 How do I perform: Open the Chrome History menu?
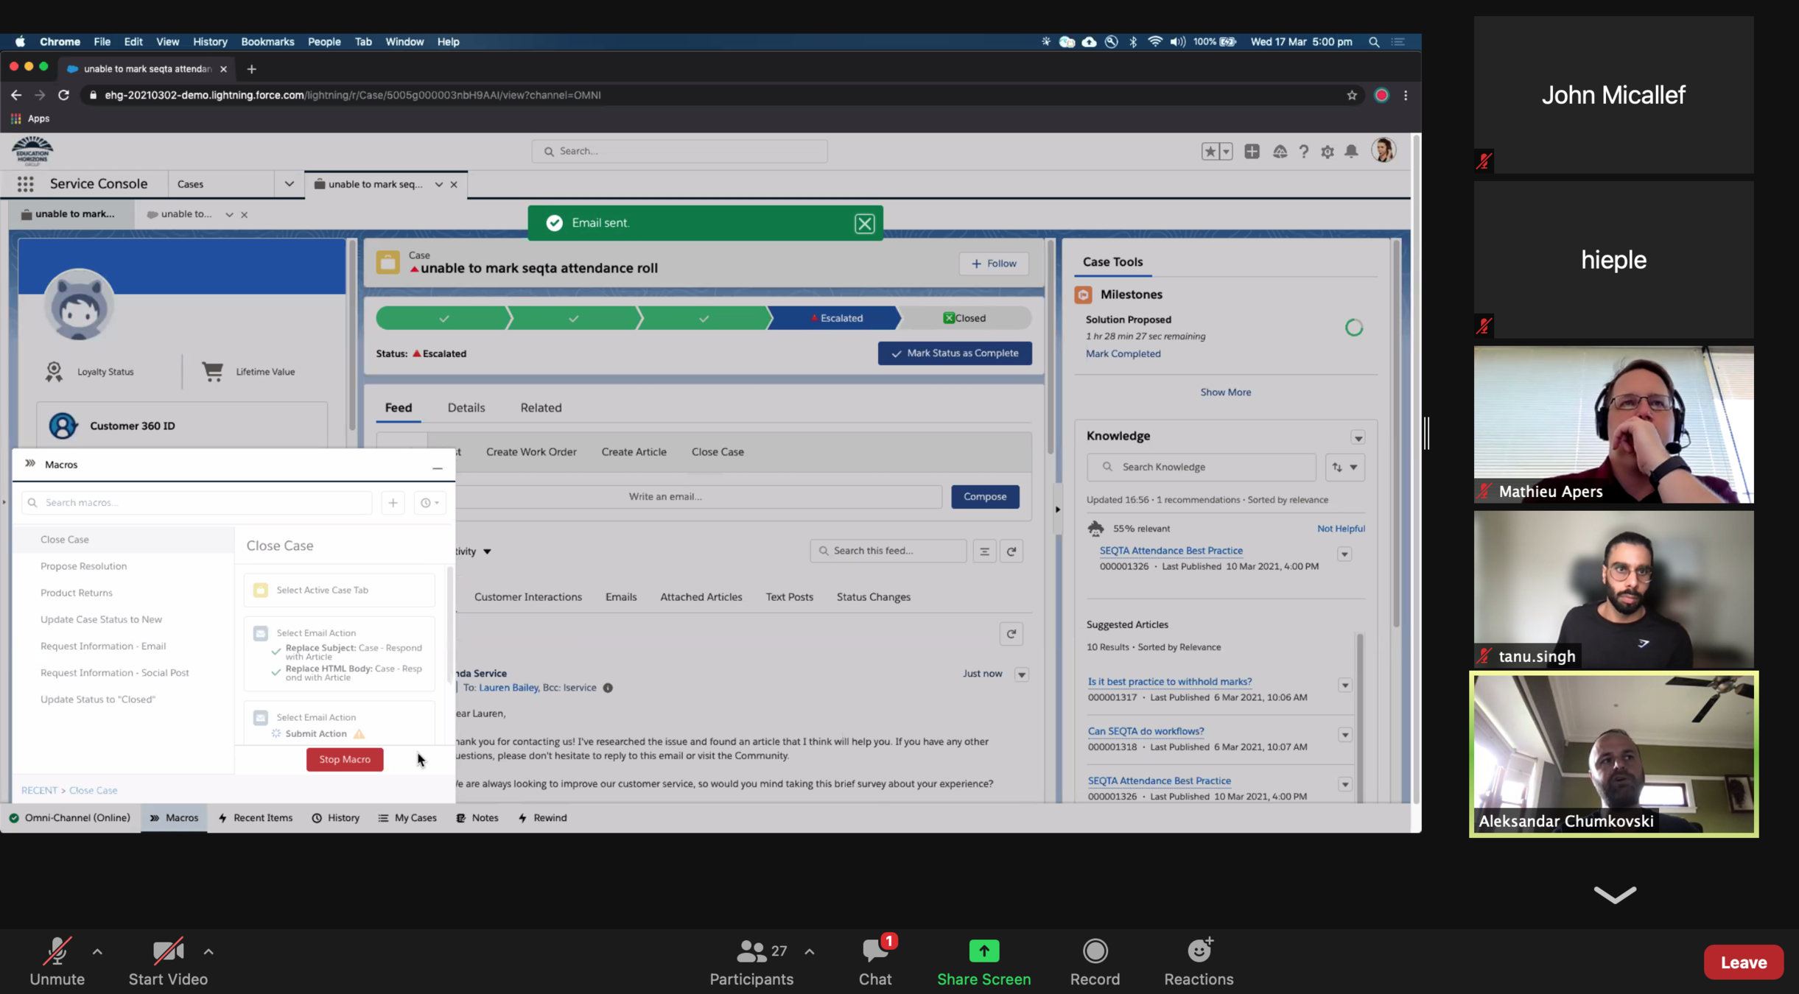[210, 42]
